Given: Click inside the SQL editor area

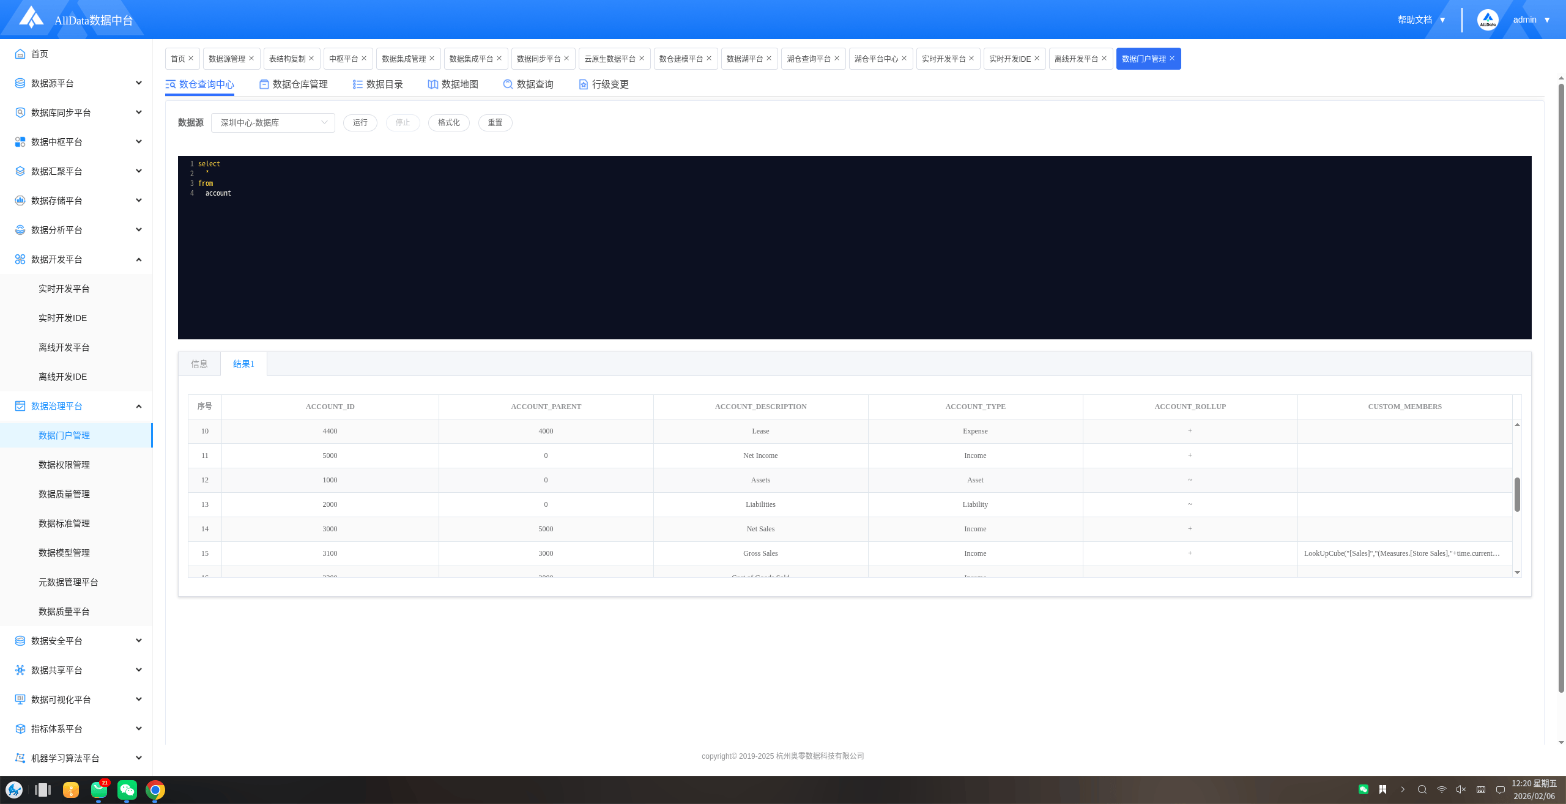Looking at the screenshot, I should pyautogui.click(x=854, y=263).
